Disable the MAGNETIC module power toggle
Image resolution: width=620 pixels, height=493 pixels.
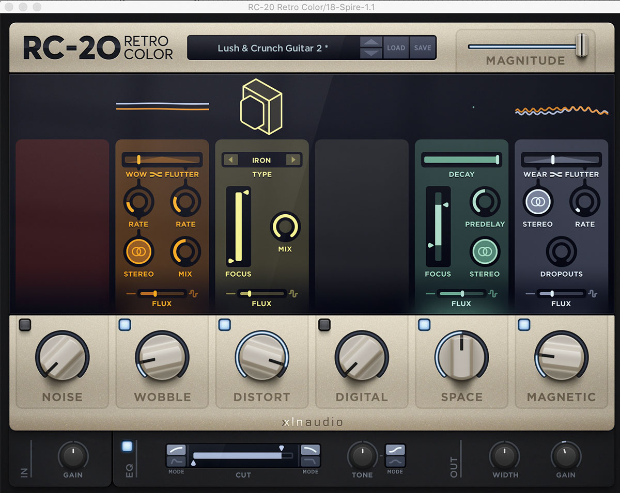pos(524,325)
